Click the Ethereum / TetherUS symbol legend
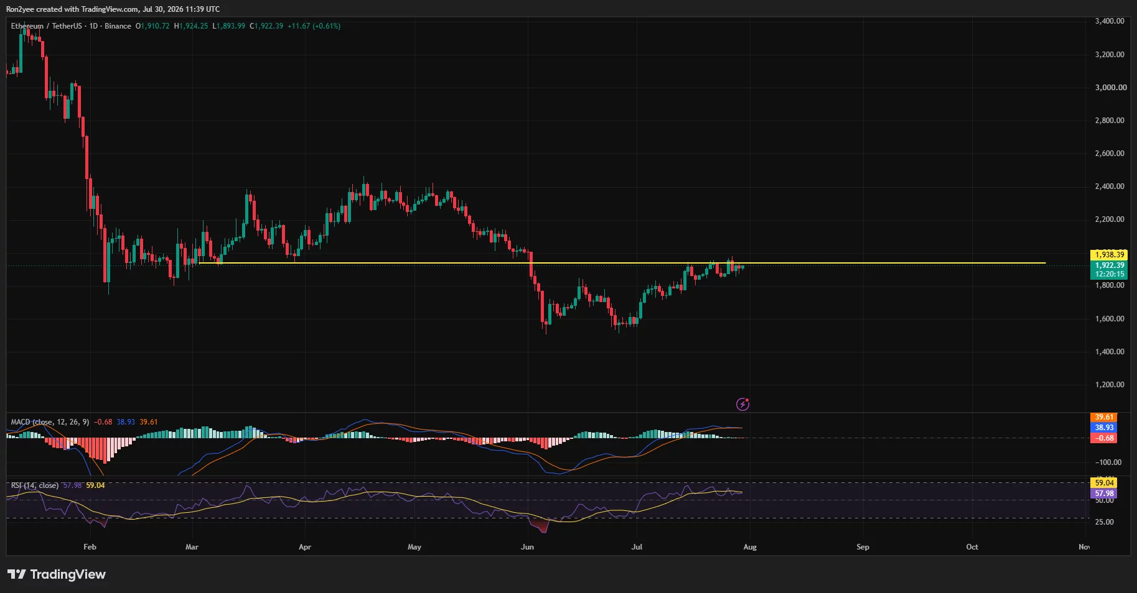 click(x=71, y=26)
